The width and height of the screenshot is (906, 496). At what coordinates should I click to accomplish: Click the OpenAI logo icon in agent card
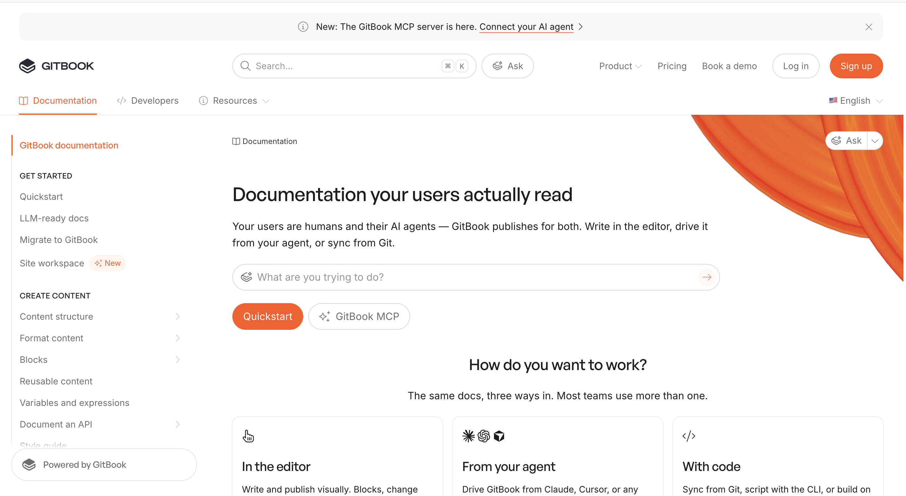tap(483, 436)
